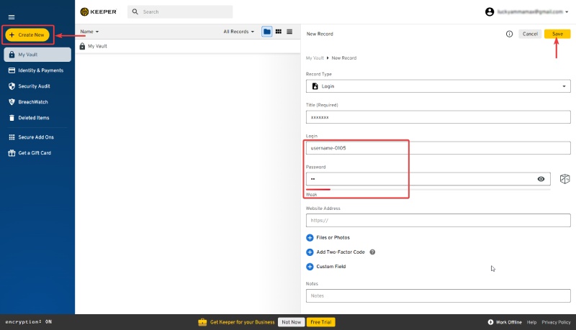This screenshot has width=576, height=330.
Task: Click the Notes field
Action: [438, 296]
